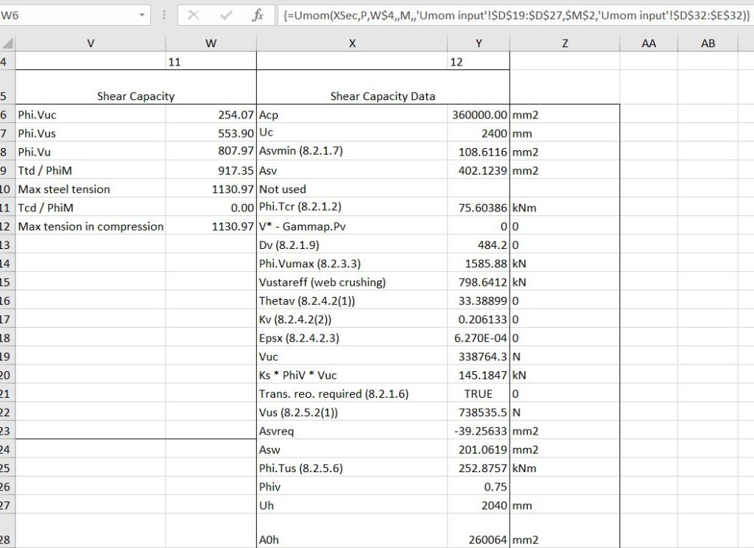
Task: Select the Phi.Vuc value cell 254.07
Action: (x=211, y=115)
